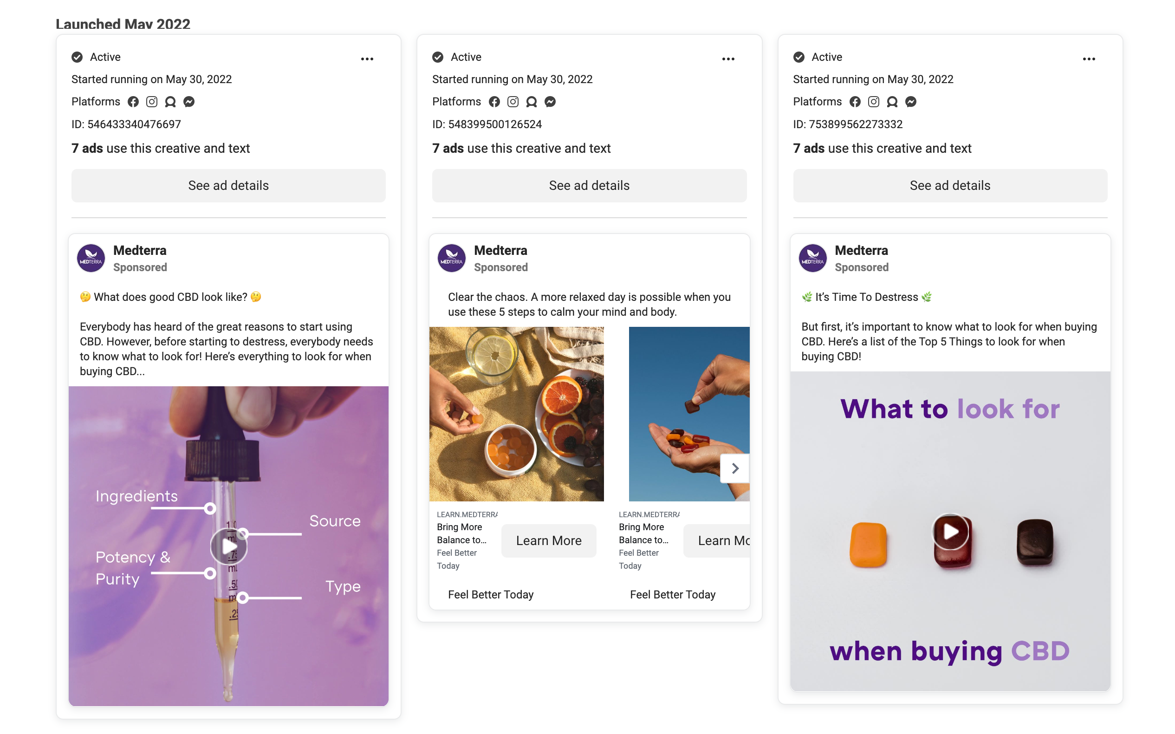
Task: Toggle active status on the second ad
Action: [439, 57]
